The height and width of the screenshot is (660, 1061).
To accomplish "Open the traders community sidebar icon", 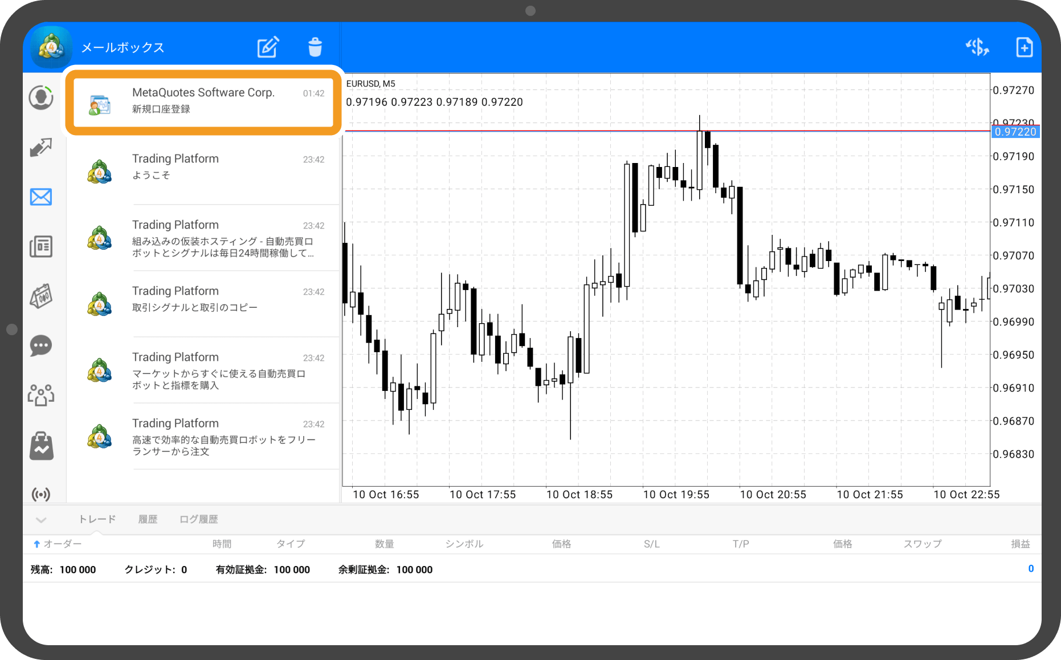I will 41,395.
